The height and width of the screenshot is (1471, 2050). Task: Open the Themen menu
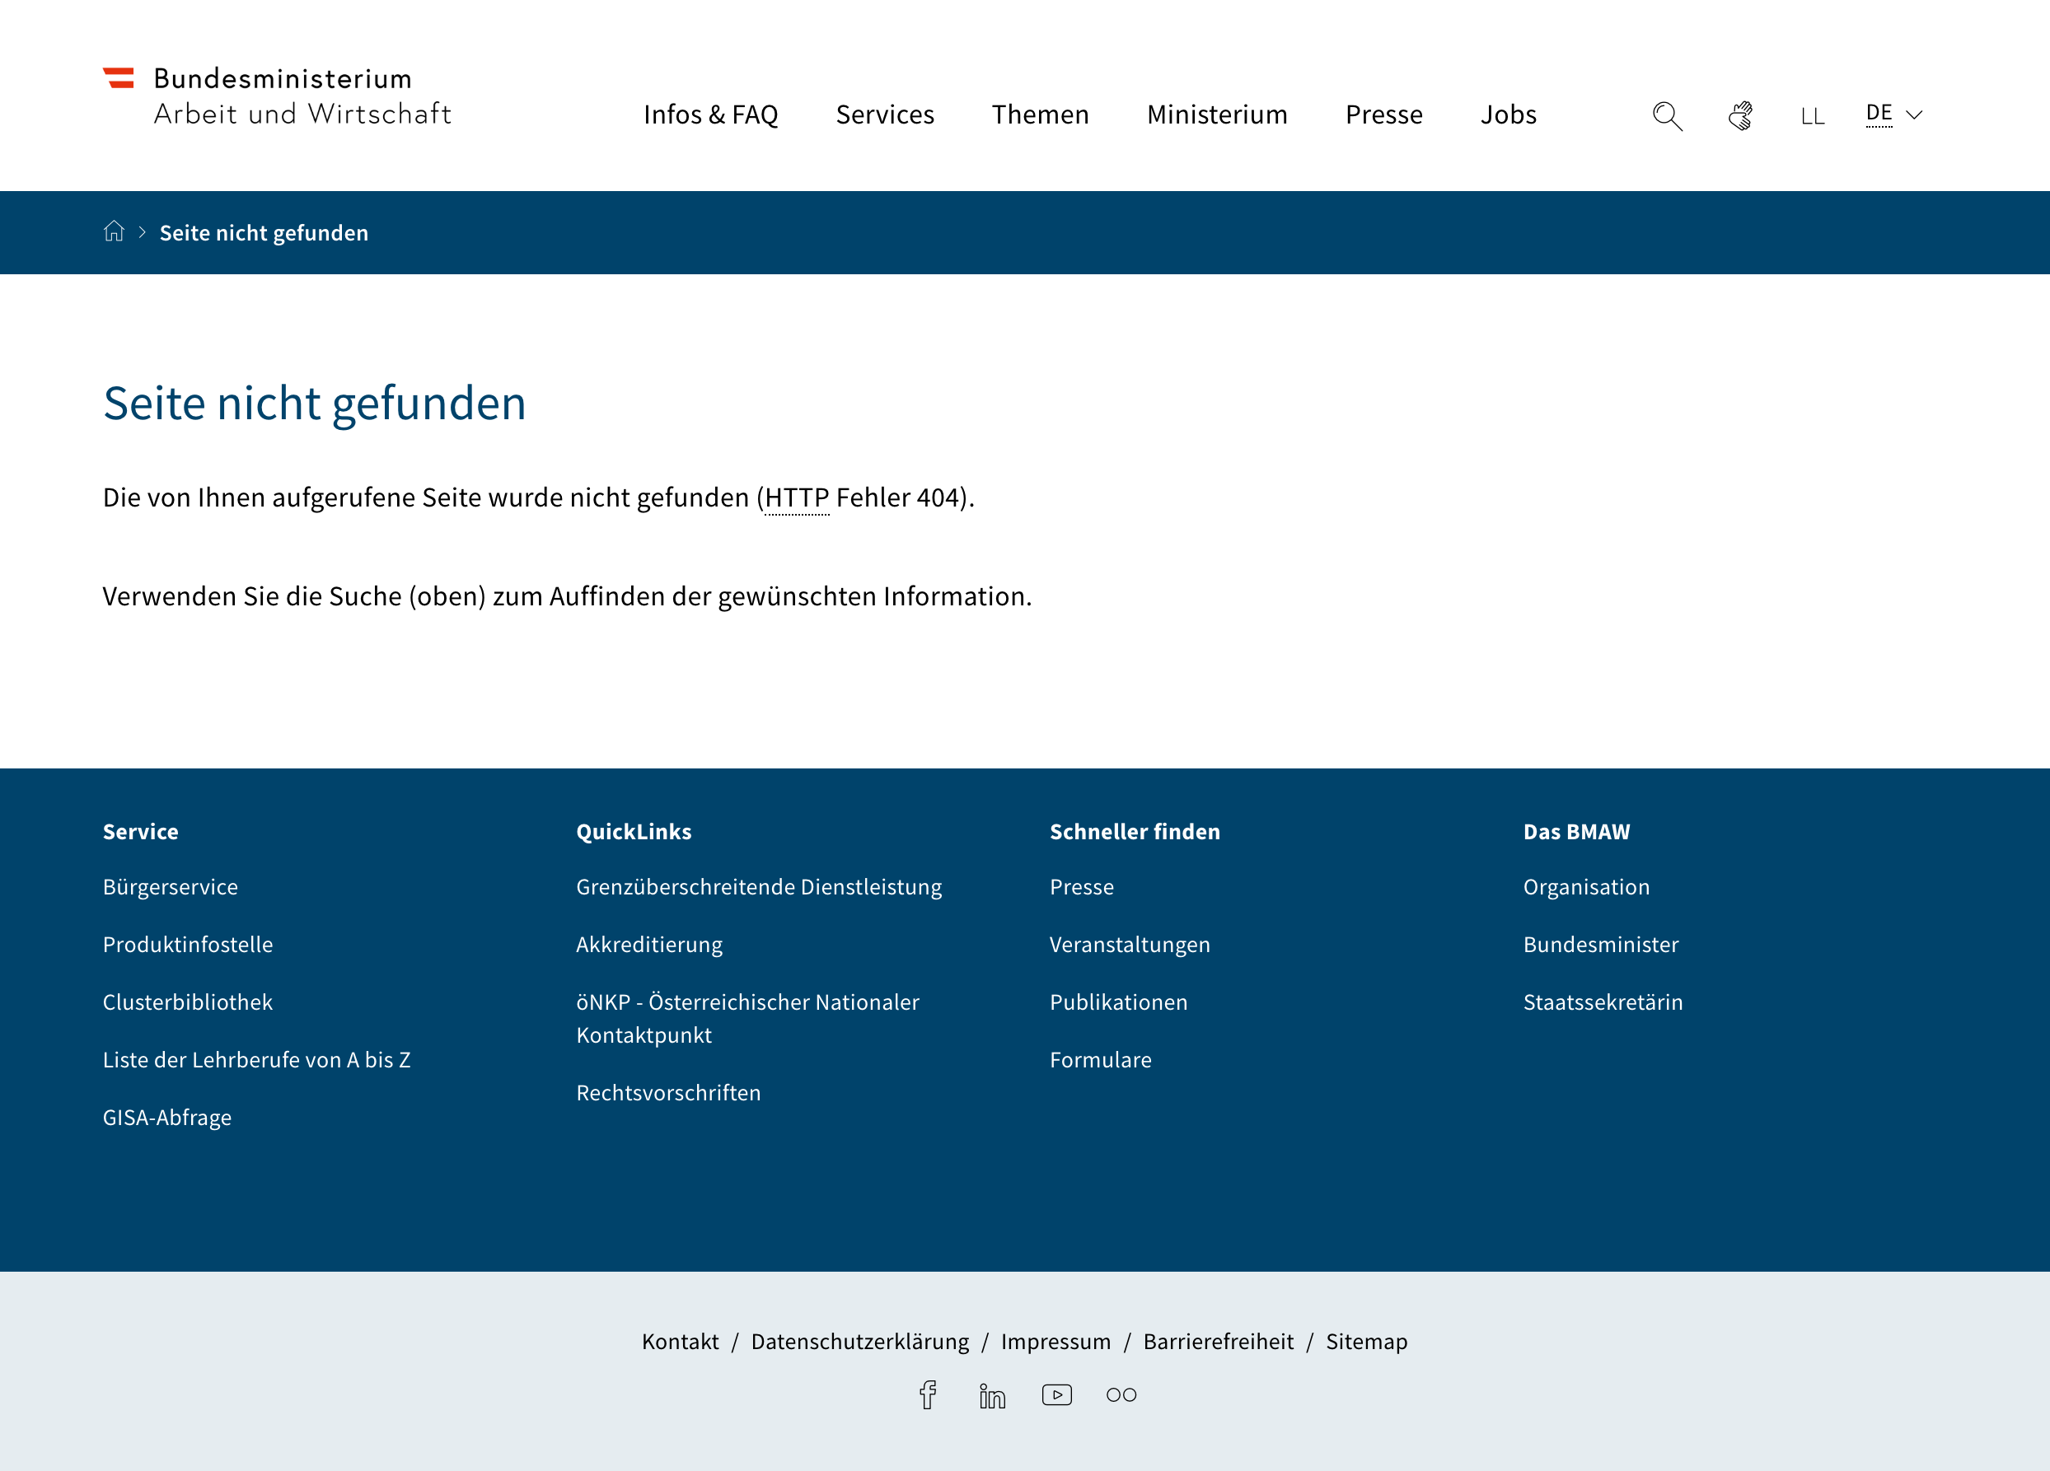[1041, 114]
